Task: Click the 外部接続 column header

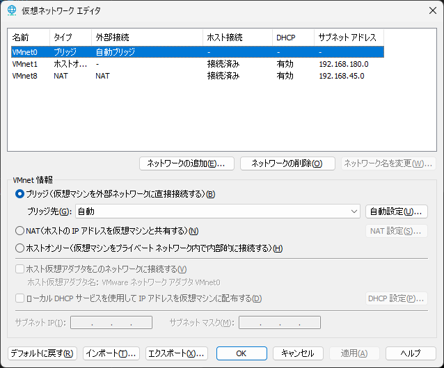Action: coord(148,38)
